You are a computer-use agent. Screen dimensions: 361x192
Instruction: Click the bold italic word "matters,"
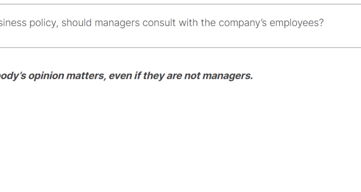[x=86, y=76]
